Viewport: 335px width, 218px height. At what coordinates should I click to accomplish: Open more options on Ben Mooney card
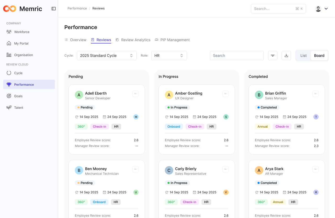pyautogui.click(x=135, y=169)
